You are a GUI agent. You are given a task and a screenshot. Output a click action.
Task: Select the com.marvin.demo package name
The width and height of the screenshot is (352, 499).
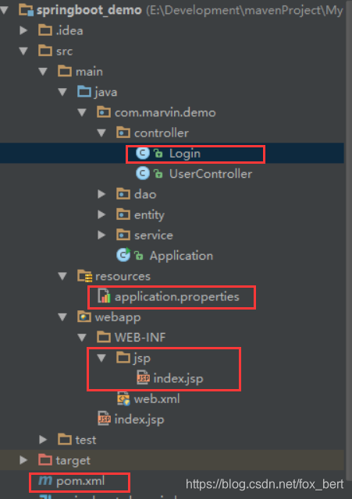[165, 112]
